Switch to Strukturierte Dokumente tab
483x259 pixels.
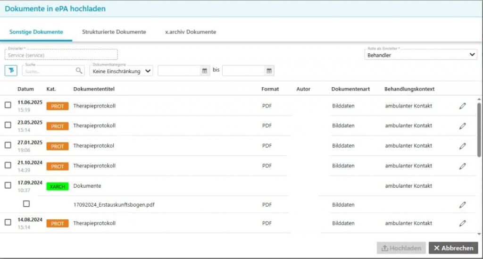click(114, 32)
